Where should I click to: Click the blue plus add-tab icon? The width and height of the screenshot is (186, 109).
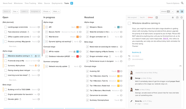click(x=72, y=3)
